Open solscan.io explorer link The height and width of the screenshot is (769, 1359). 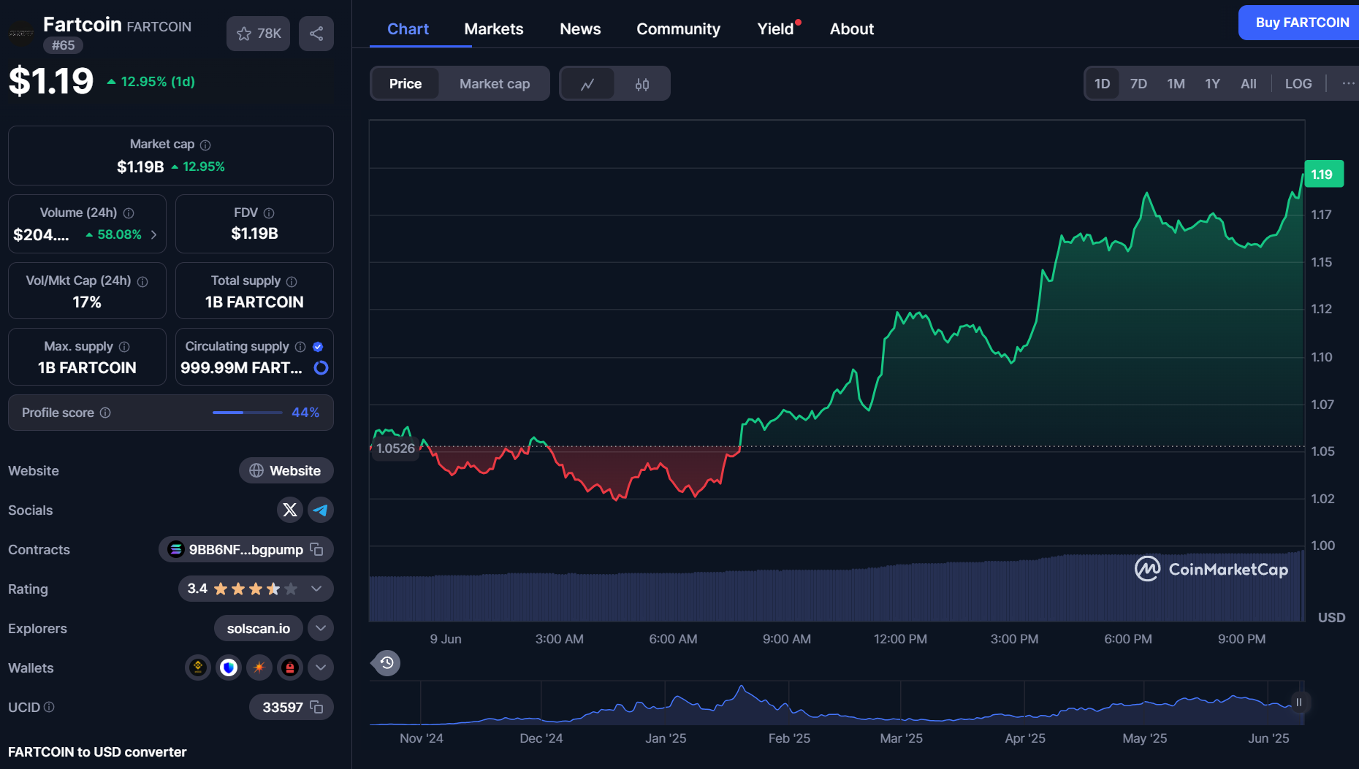pos(258,628)
